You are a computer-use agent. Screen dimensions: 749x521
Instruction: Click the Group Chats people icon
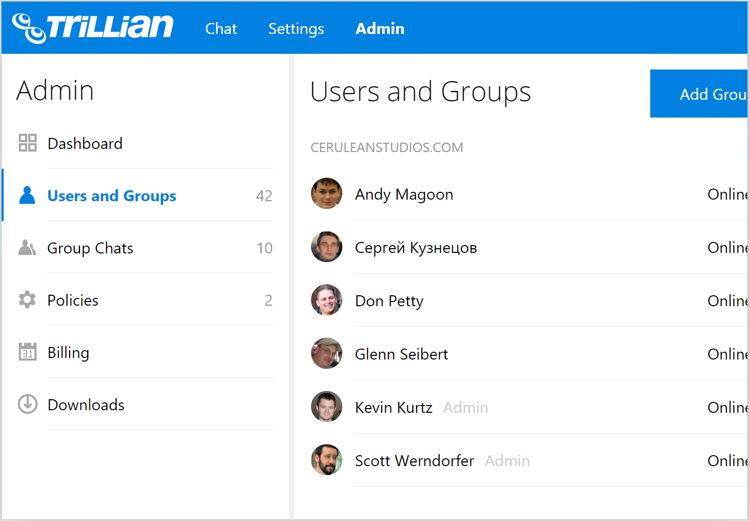[27, 247]
